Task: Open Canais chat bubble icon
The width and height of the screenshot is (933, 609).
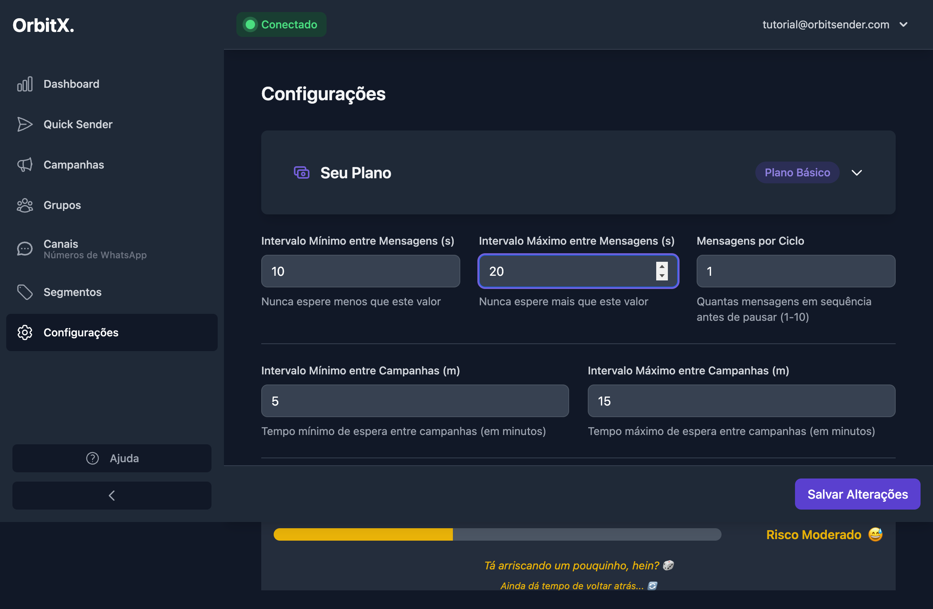Action: coord(25,248)
